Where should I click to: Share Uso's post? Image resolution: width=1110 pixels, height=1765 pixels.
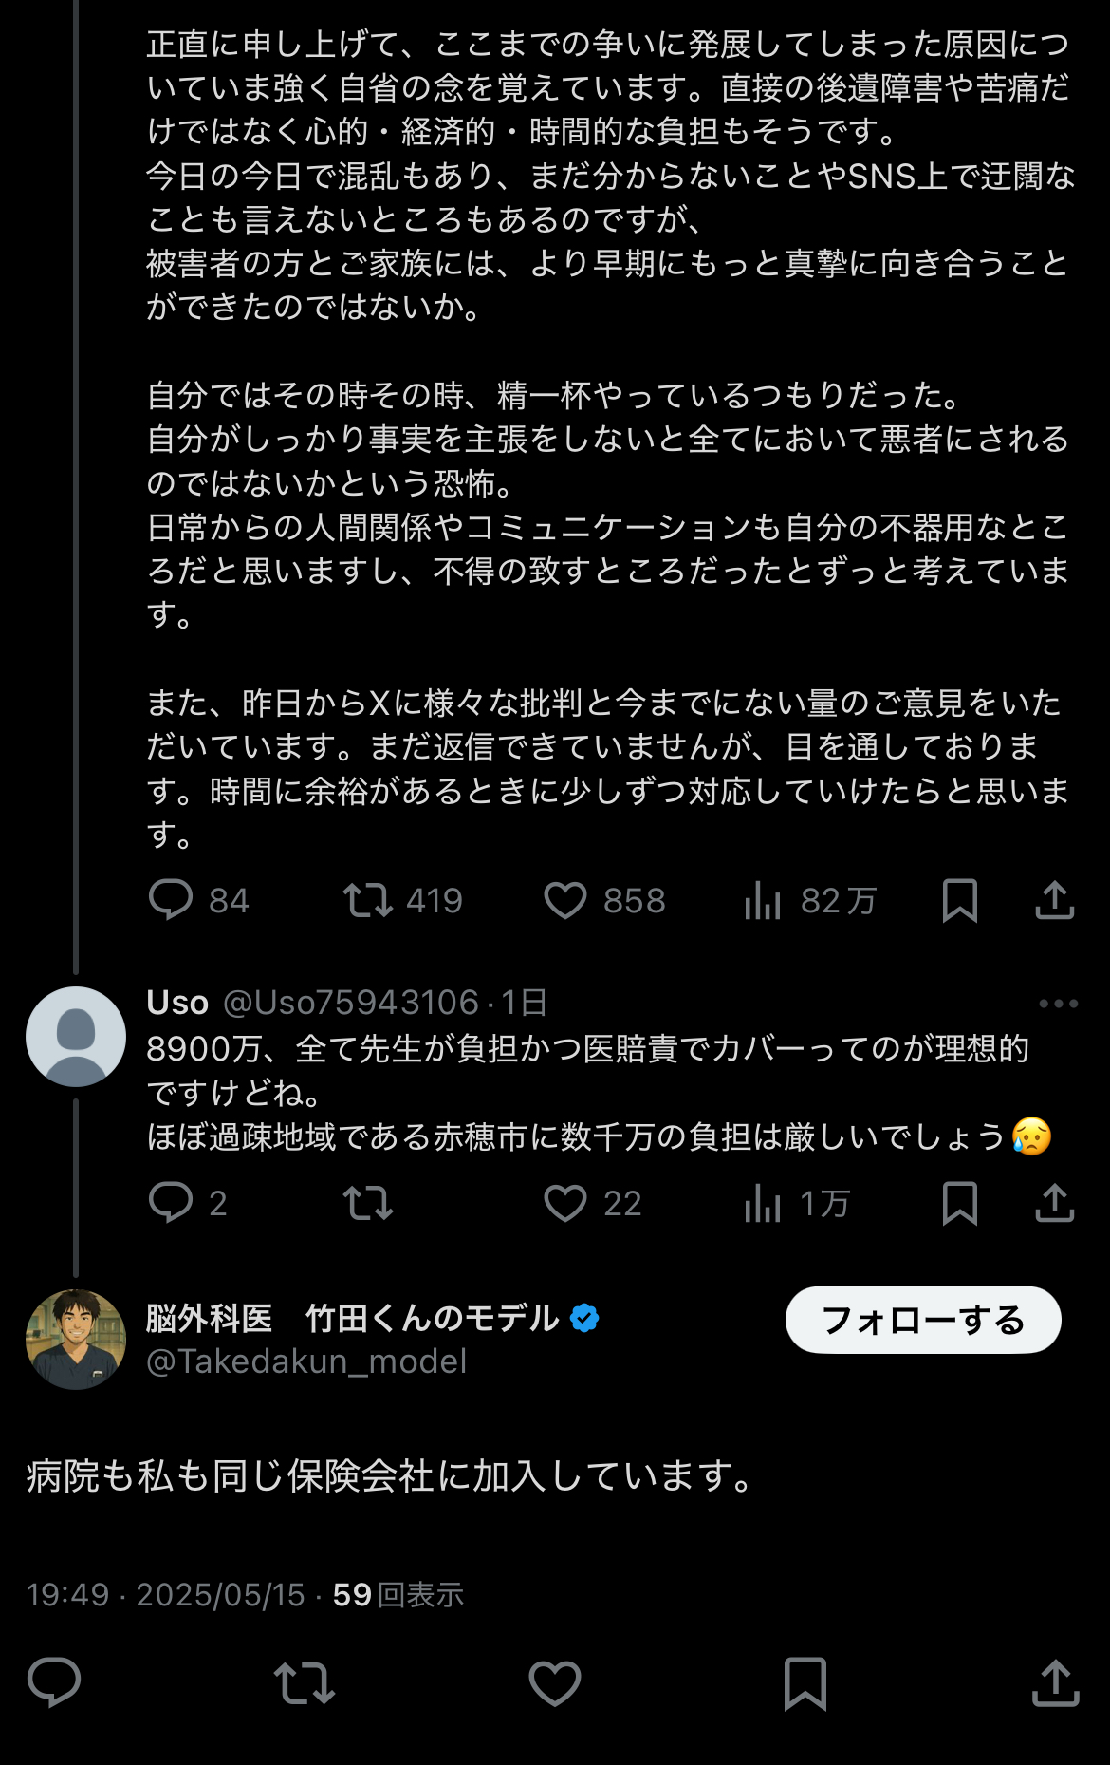[1054, 1203]
